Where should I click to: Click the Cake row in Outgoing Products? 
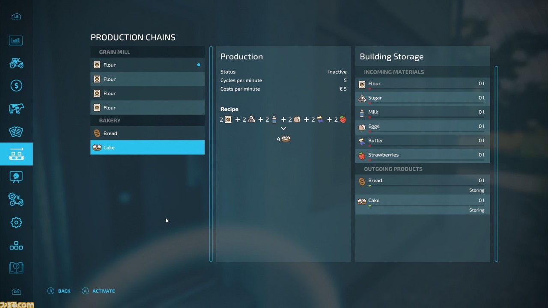[423, 204]
